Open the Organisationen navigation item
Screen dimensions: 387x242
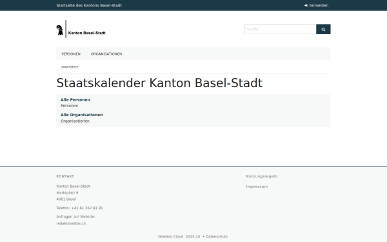(106, 54)
